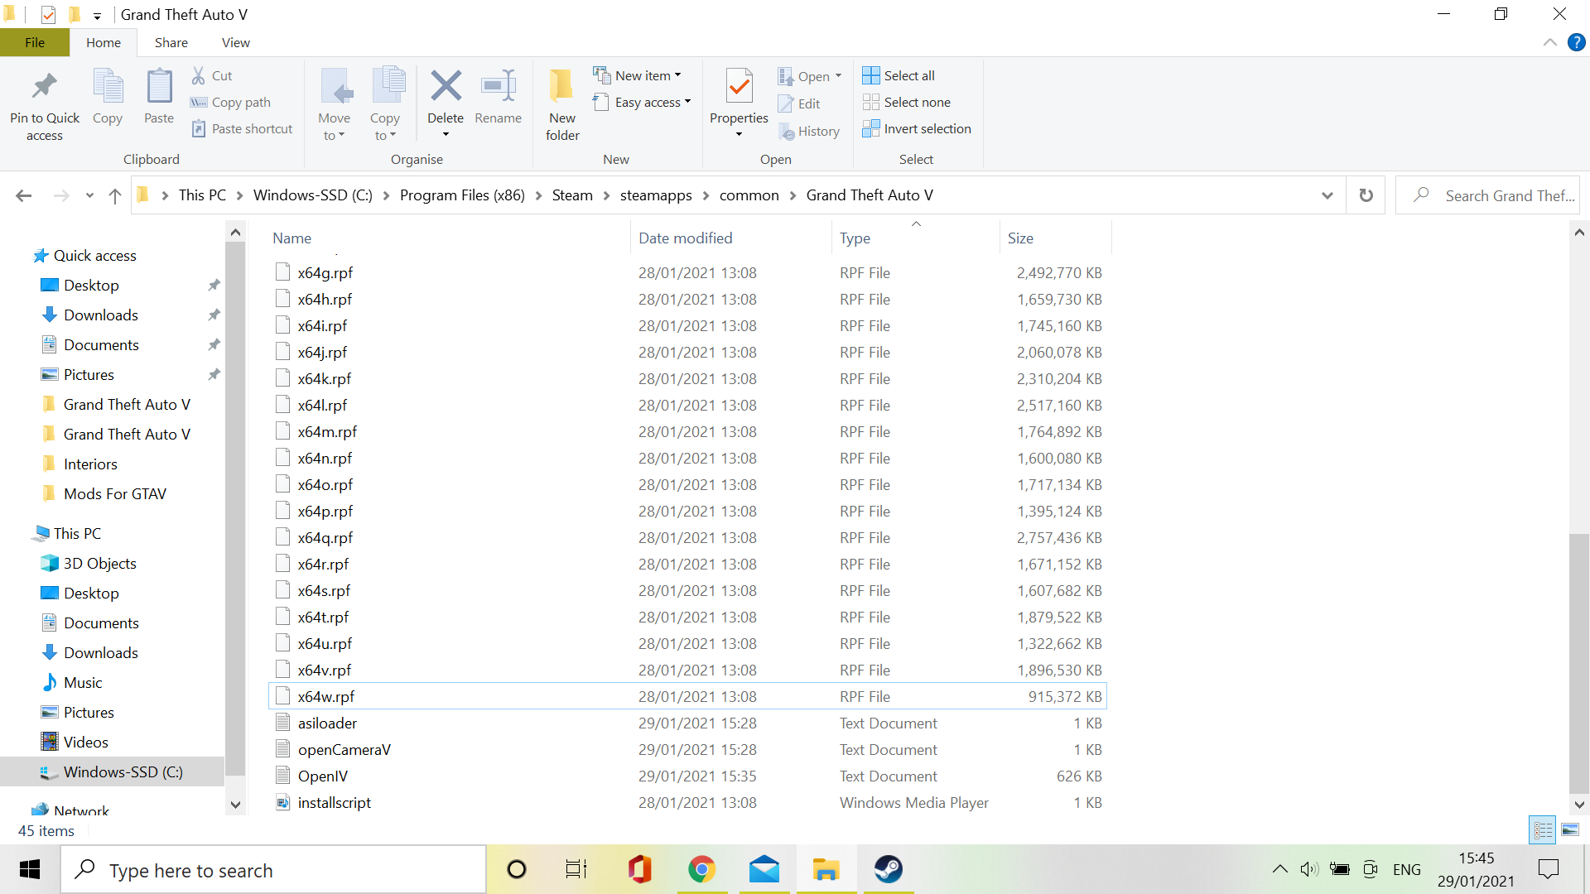The height and width of the screenshot is (894, 1590).
Task: Open the address bar history dropdown
Action: [1327, 195]
